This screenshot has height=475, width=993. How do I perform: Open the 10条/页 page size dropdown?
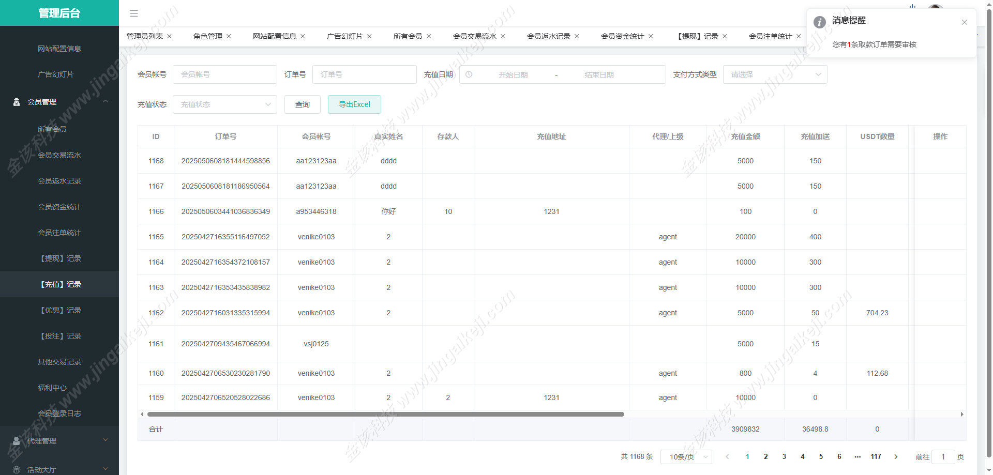686,457
